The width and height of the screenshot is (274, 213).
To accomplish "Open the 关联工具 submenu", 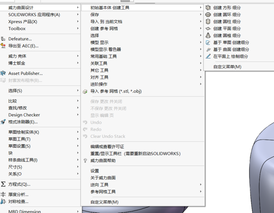I will point(143,63).
